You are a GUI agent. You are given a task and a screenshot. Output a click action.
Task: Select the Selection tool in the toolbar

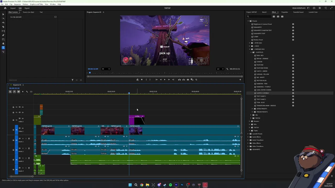[3, 14]
